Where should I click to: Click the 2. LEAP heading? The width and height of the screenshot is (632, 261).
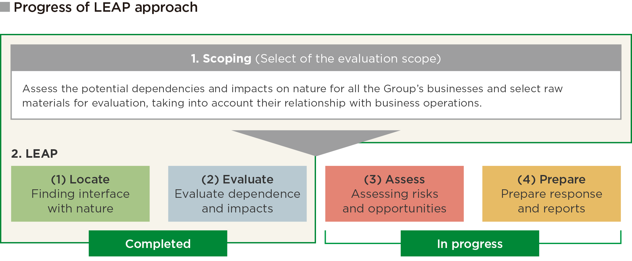point(35,153)
